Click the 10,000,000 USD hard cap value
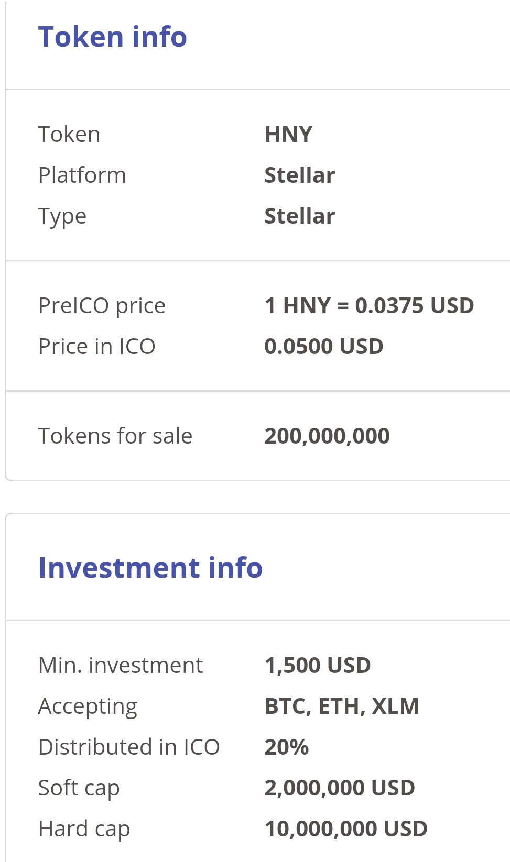Screen dimensions: 510x862 click(x=346, y=829)
